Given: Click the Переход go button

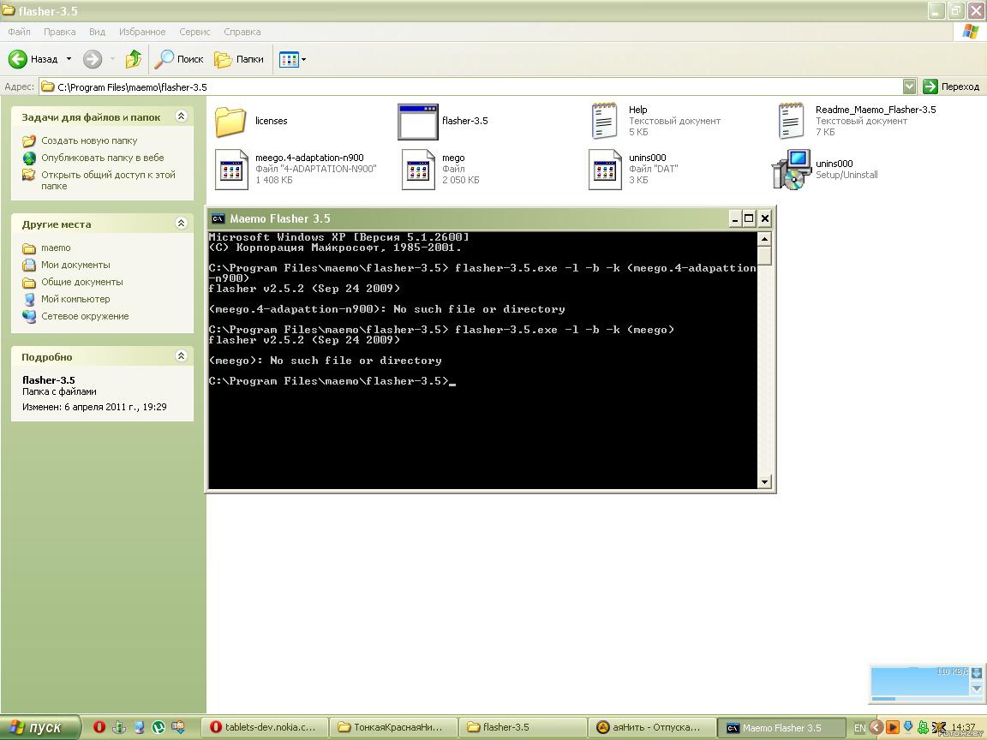Looking at the screenshot, I should (950, 87).
